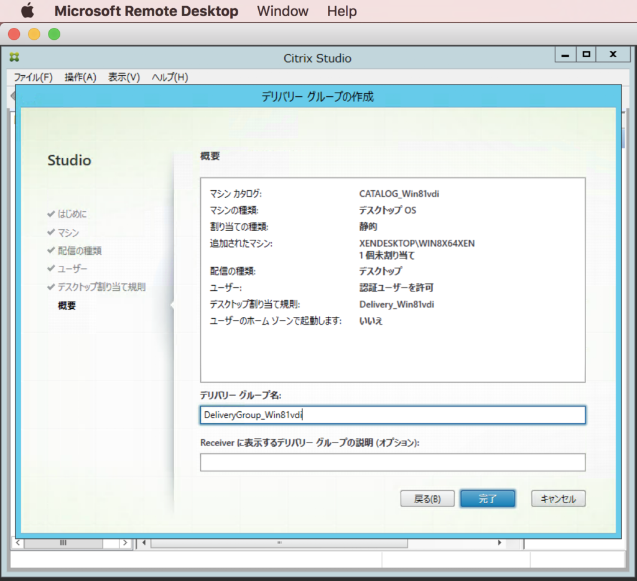Click the 静的 allocation type value
The width and height of the screenshot is (637, 581).
(368, 226)
